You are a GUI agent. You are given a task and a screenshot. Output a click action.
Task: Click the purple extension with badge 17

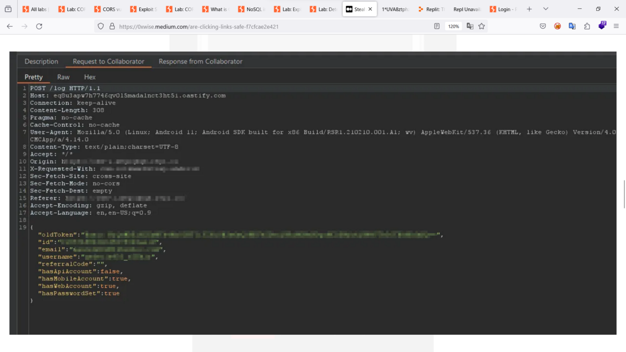(x=602, y=26)
